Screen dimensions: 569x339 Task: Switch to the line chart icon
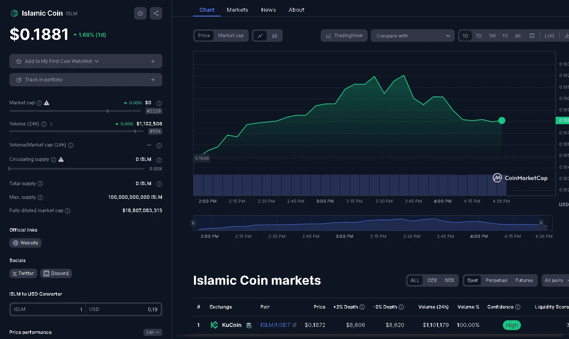(x=260, y=36)
